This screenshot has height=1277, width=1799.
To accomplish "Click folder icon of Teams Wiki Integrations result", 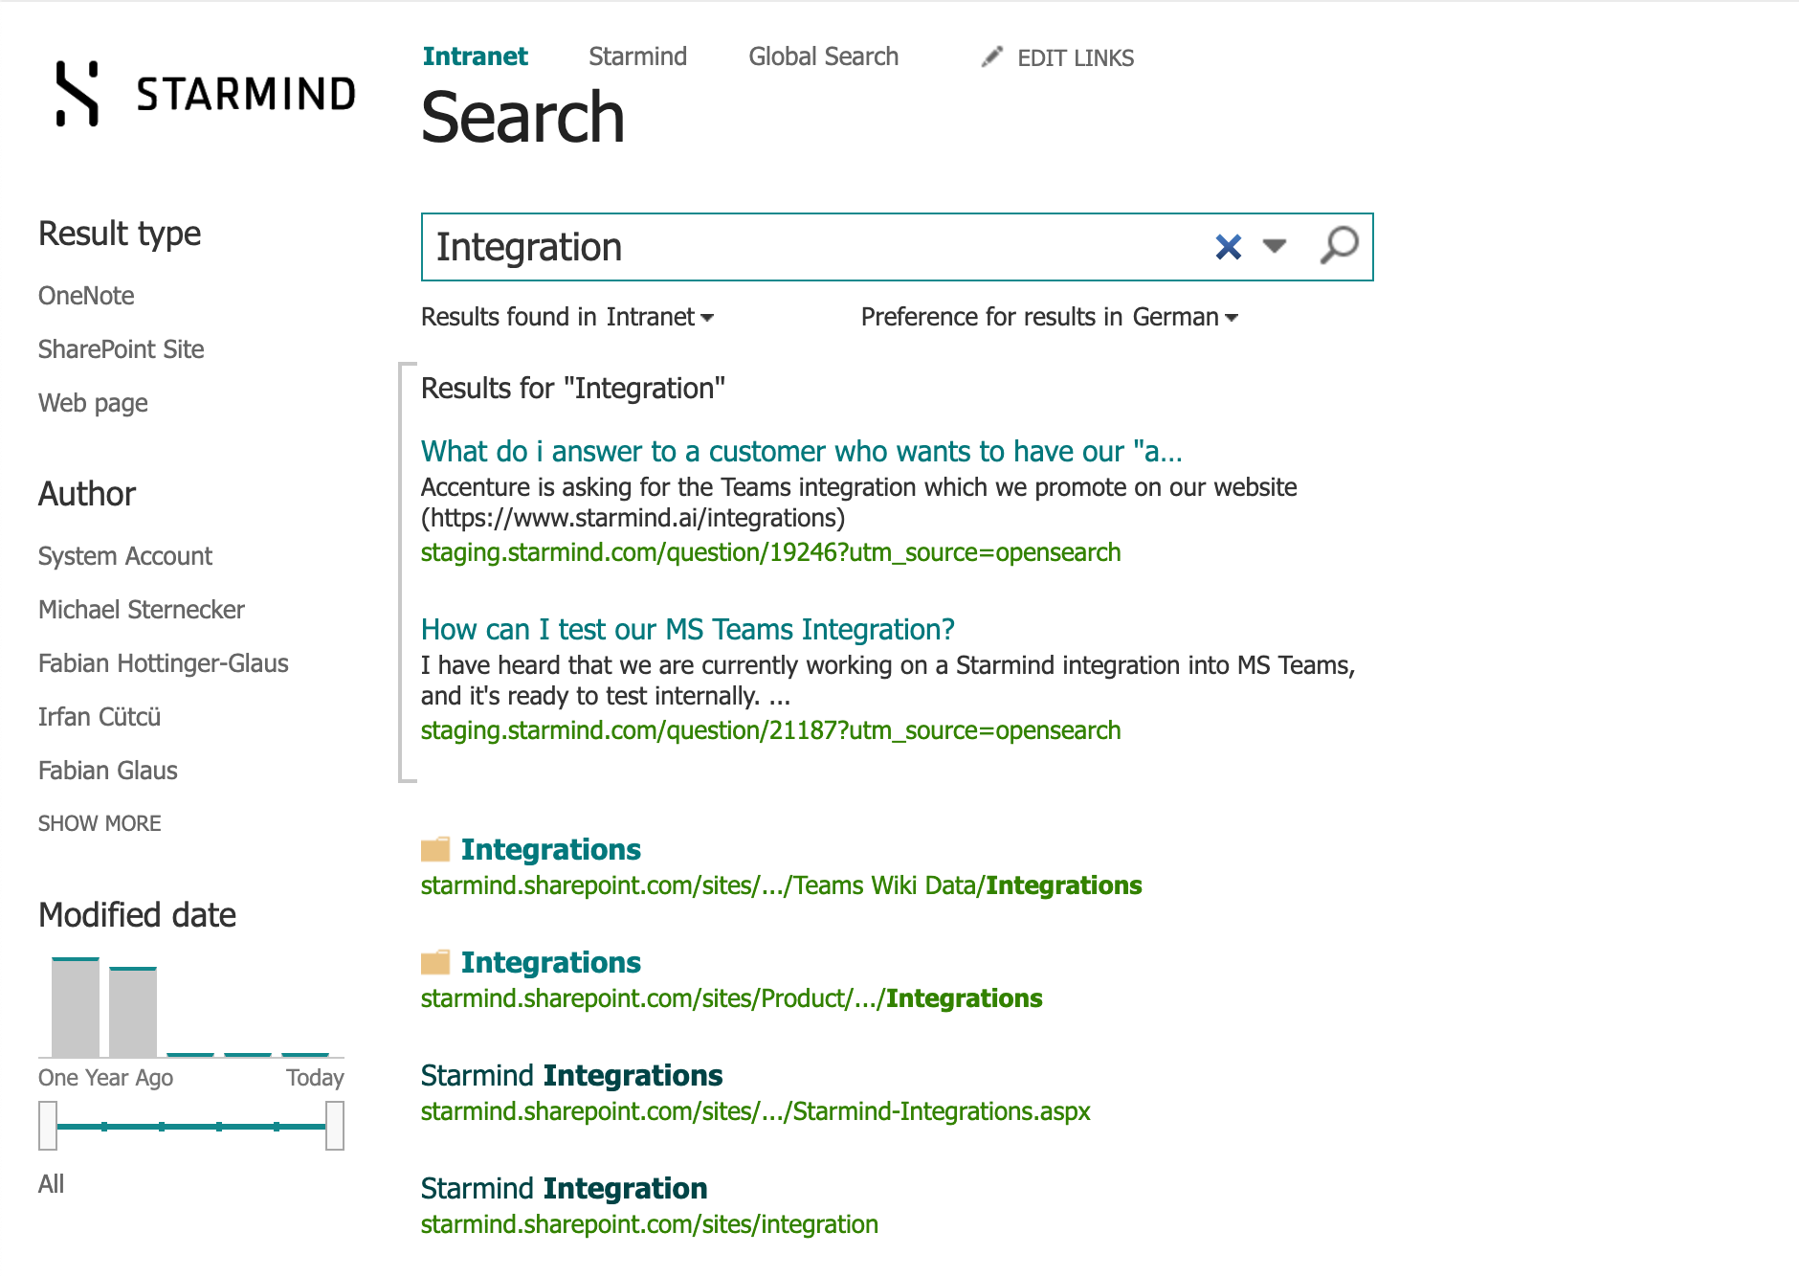I will tap(435, 849).
